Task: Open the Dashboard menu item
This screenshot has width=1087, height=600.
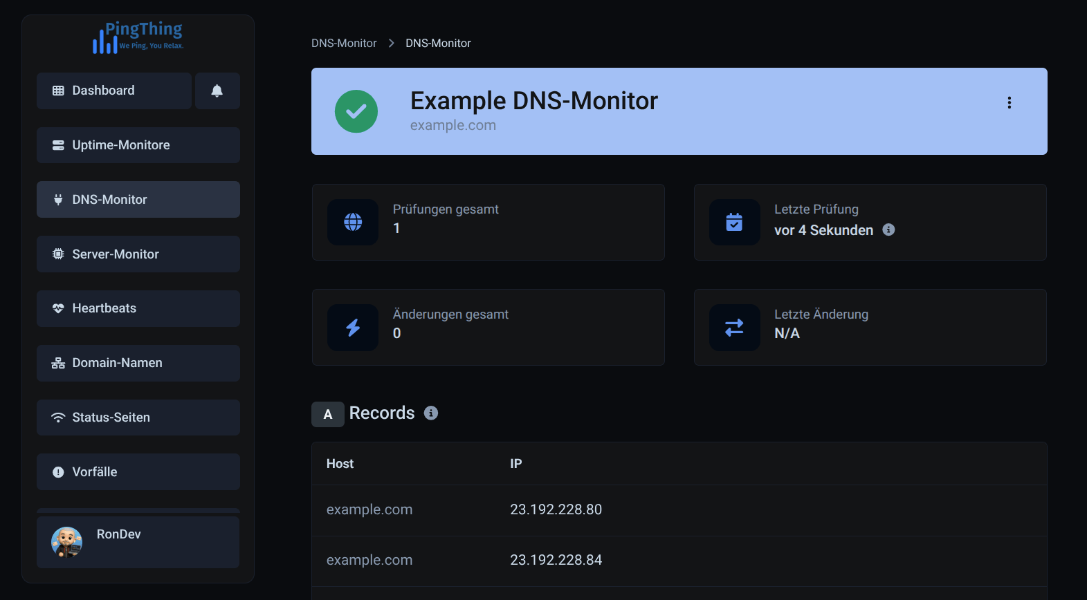Action: [114, 91]
